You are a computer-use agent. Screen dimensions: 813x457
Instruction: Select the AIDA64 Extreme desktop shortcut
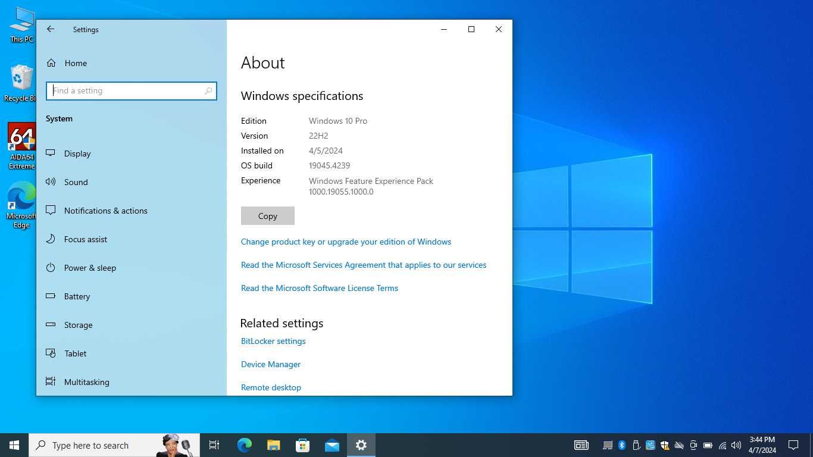coord(21,146)
